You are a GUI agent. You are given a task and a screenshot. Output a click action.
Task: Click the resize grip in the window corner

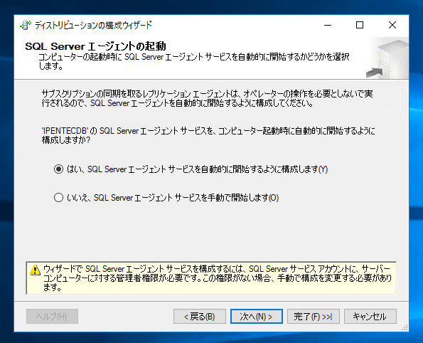tap(405, 327)
